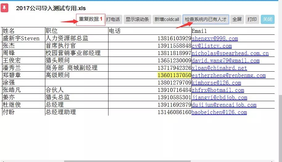
Task: Select phone number 13910585301
Action: click(x=174, y=97)
